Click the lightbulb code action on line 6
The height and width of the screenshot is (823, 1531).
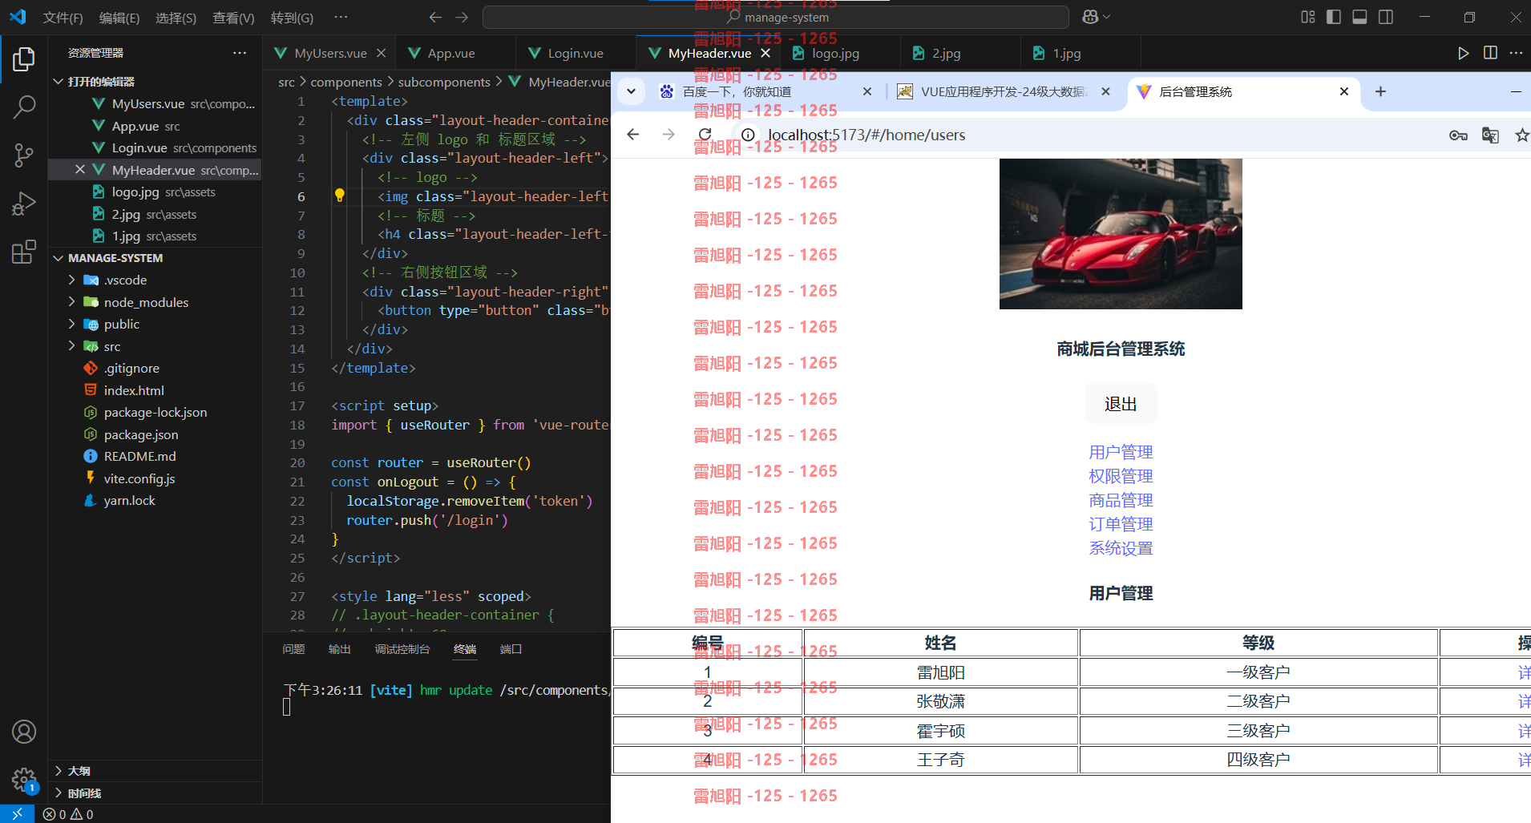(339, 195)
